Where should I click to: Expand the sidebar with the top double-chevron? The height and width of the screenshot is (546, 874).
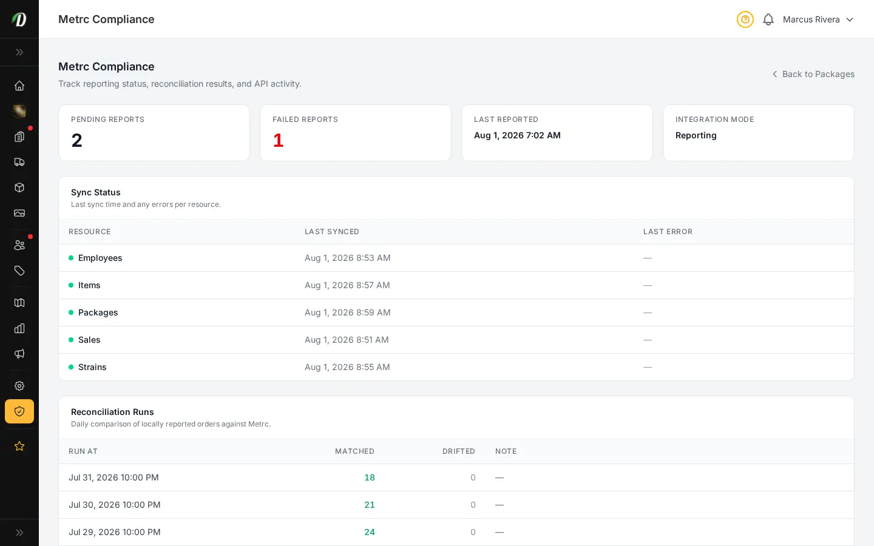[x=19, y=52]
